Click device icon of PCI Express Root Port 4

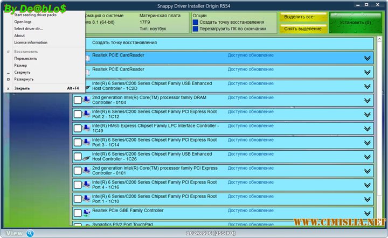[x=87, y=185]
